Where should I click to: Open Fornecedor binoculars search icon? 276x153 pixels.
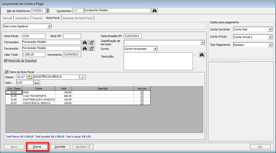[x=85, y=43]
